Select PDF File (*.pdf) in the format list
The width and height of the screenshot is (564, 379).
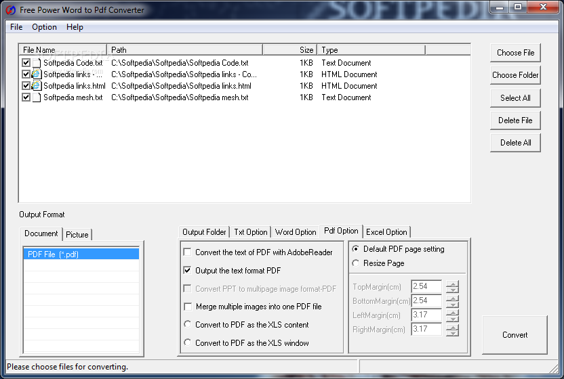(81, 254)
